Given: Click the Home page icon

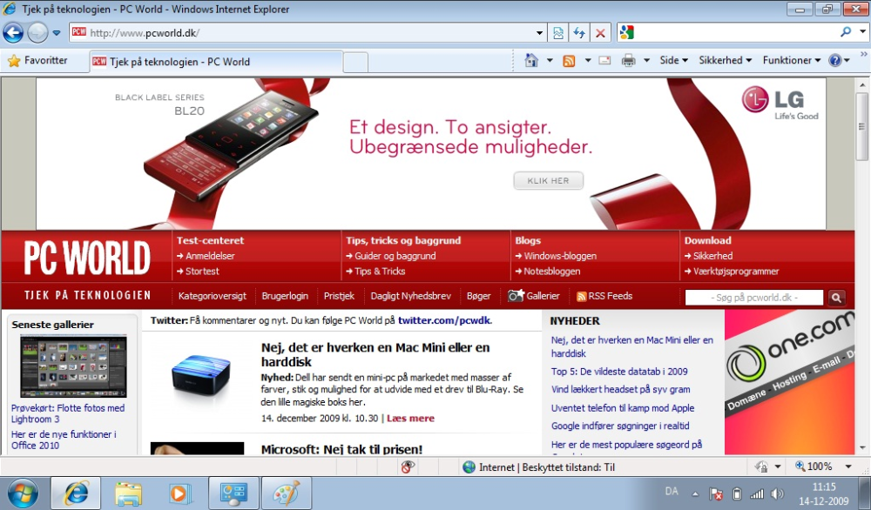Looking at the screenshot, I should click(x=531, y=60).
